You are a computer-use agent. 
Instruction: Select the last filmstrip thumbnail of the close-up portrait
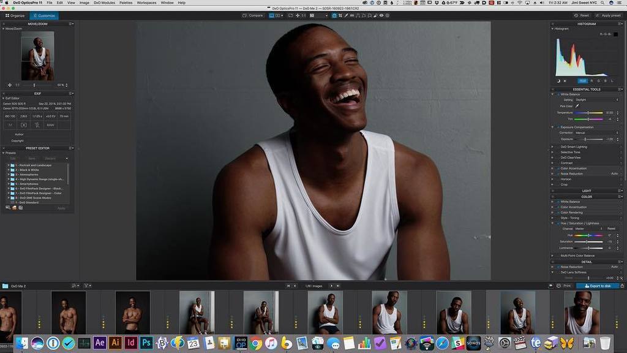582,313
